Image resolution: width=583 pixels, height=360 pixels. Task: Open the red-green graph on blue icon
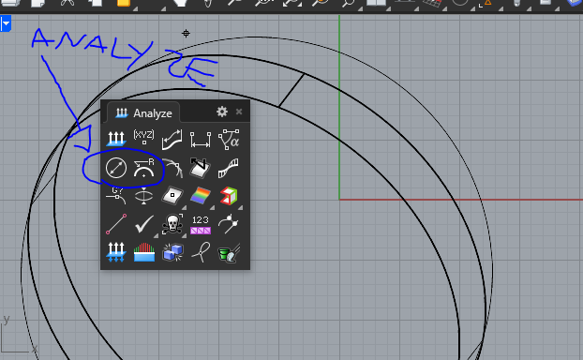144,252
